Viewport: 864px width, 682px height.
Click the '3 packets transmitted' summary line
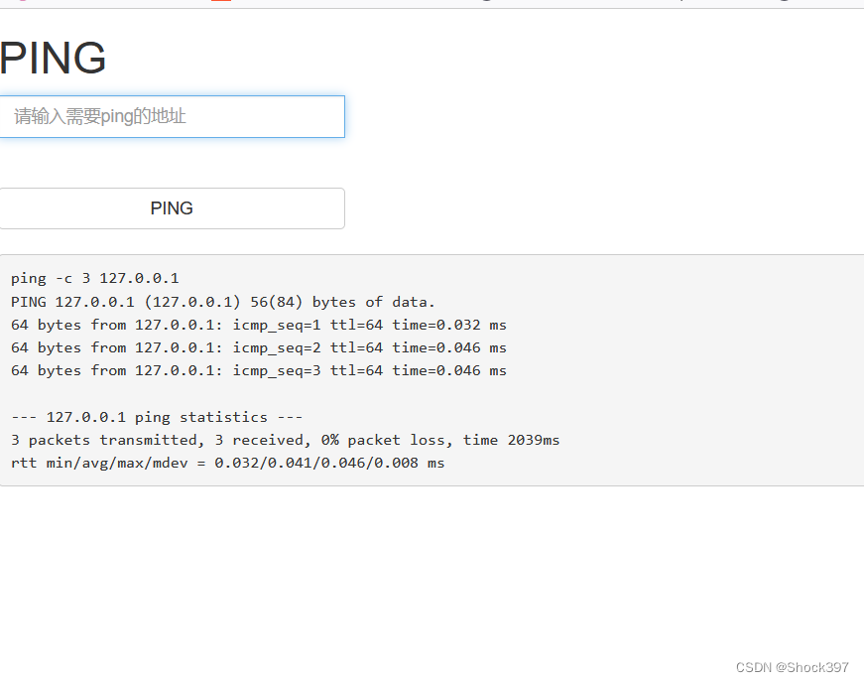point(285,440)
